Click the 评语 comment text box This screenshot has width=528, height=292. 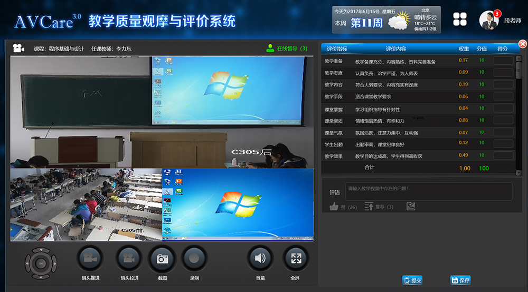(x=428, y=191)
